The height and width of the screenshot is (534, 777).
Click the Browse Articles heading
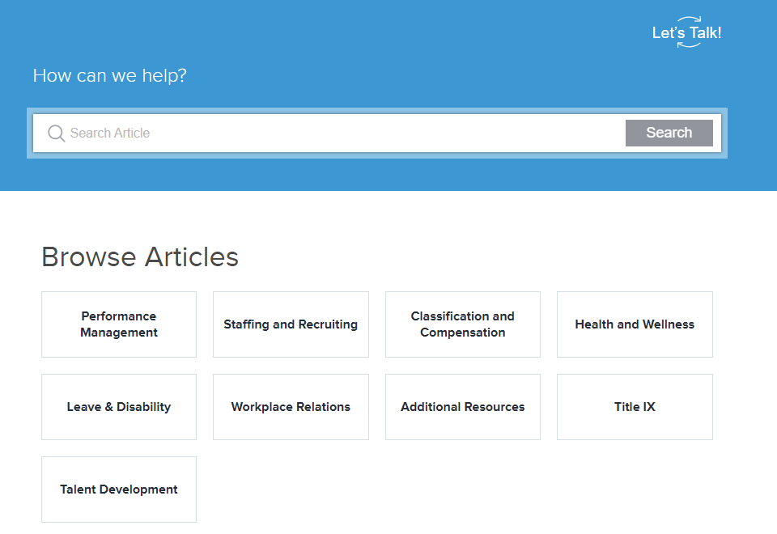coord(140,256)
